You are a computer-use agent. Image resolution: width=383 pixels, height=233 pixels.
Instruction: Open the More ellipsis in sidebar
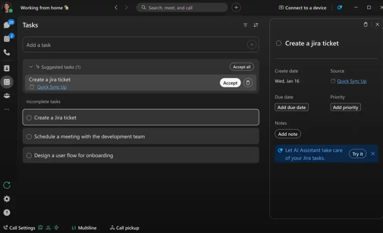(x=7, y=110)
